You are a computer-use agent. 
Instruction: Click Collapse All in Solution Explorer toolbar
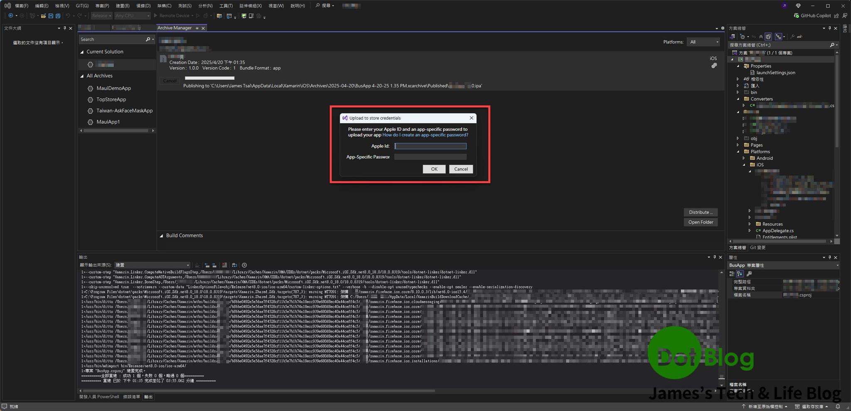pyautogui.click(x=761, y=37)
